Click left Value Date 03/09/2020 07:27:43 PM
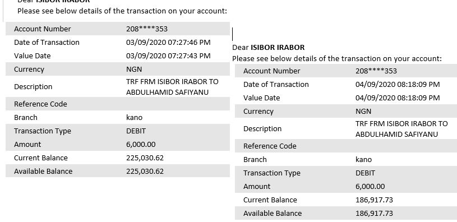Screen dimensions: 457x222 [168, 55]
